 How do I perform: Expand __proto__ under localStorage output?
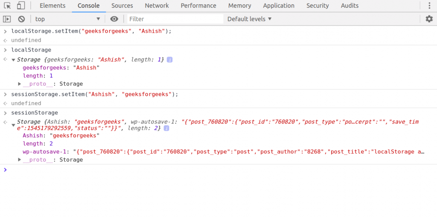pos(20,84)
